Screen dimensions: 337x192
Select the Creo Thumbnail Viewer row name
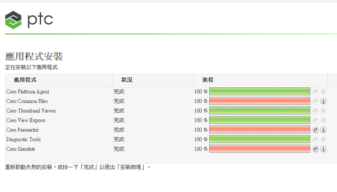coord(31,110)
